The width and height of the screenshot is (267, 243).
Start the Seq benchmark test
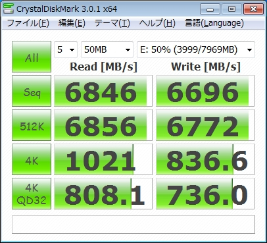click(x=32, y=91)
